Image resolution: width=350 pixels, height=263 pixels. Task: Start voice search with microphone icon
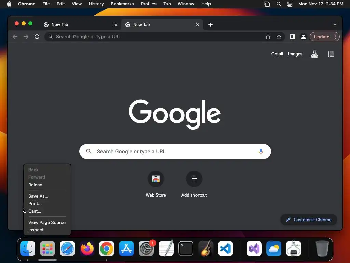[261, 151]
